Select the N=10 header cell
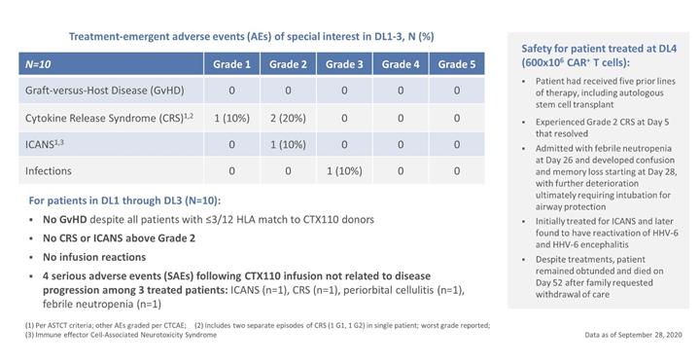 coord(111,64)
